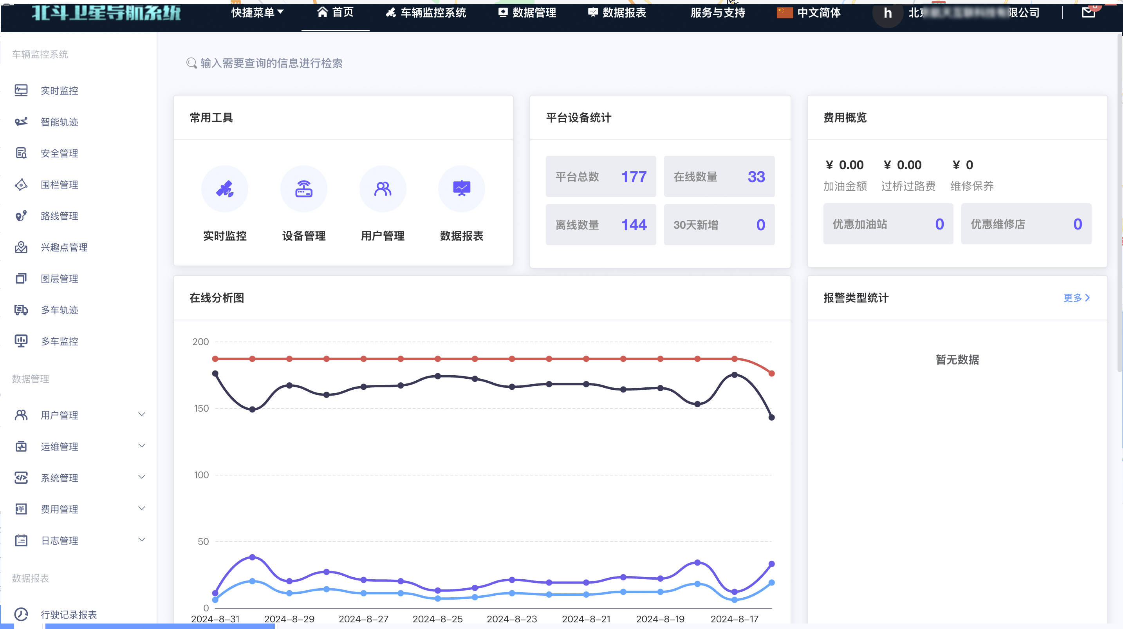This screenshot has width=1123, height=629.
Task: Open the 快捷菜单 dropdown
Action: click(257, 13)
